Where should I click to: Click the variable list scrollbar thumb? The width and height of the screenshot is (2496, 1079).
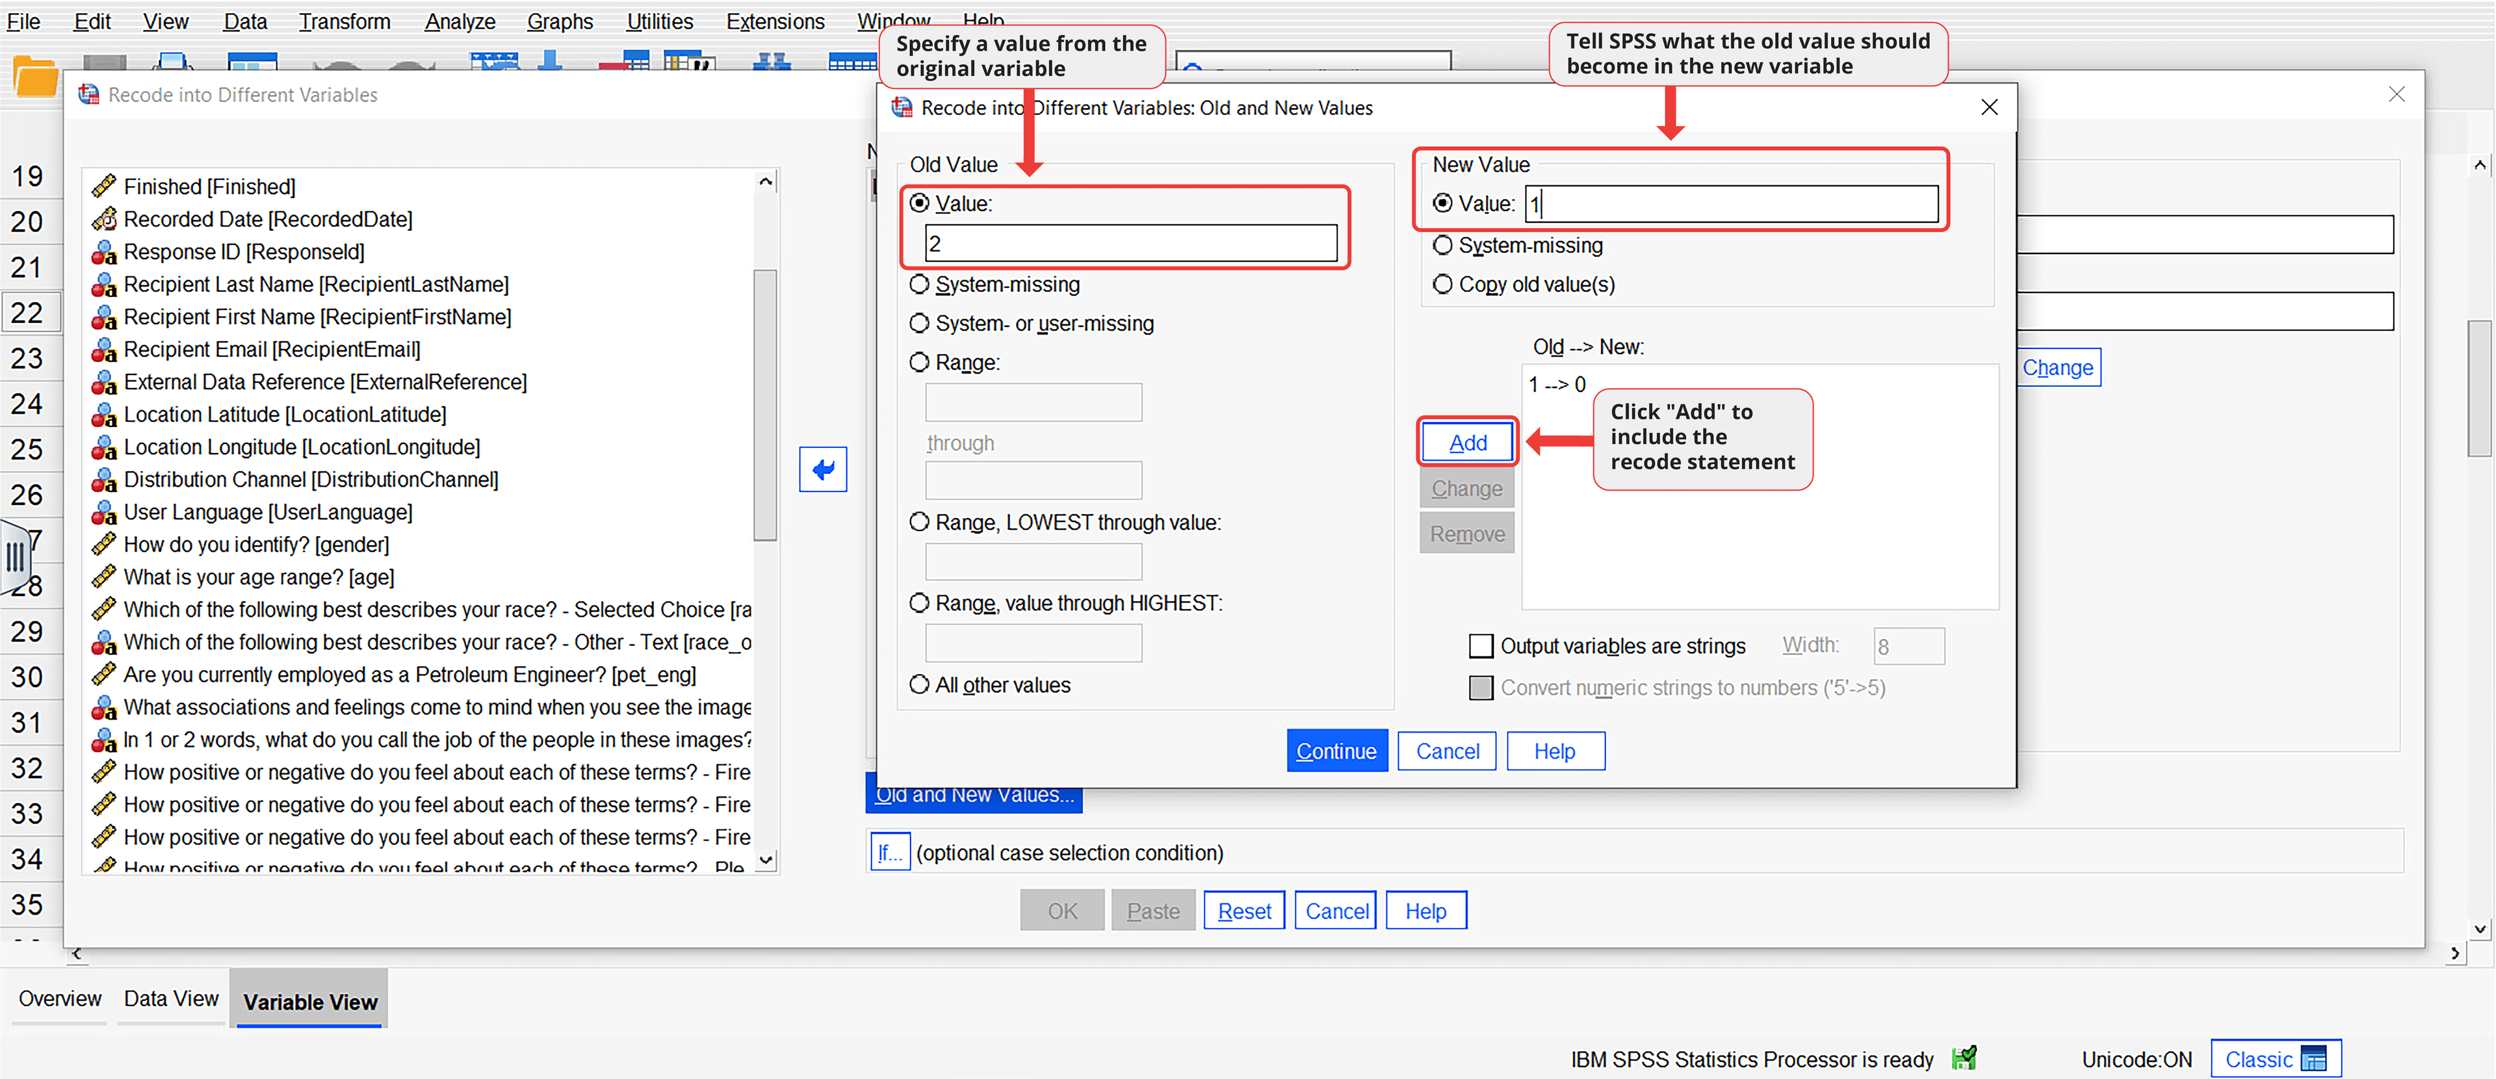766,405
